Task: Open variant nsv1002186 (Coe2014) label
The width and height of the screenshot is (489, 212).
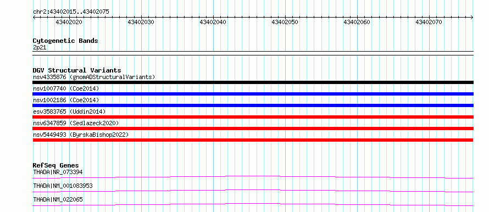Action: click(66, 100)
